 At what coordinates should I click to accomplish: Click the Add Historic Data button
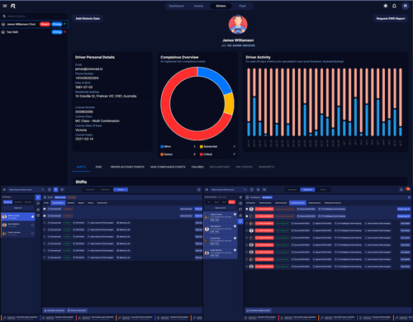[88, 18]
